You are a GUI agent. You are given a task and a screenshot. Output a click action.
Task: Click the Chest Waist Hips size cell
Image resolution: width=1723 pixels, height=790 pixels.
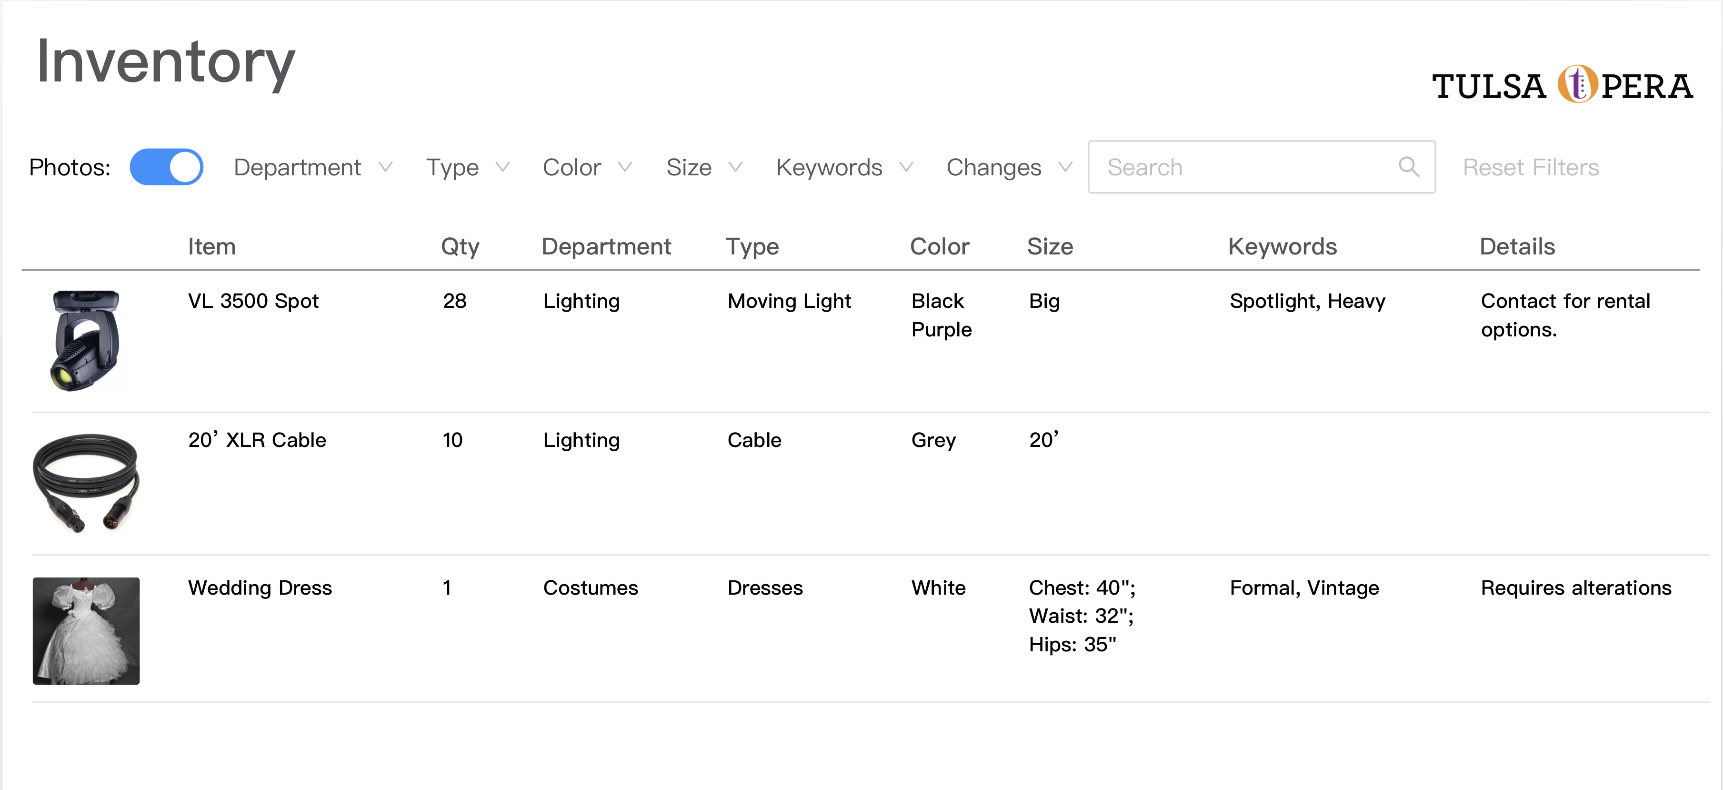pos(1082,616)
